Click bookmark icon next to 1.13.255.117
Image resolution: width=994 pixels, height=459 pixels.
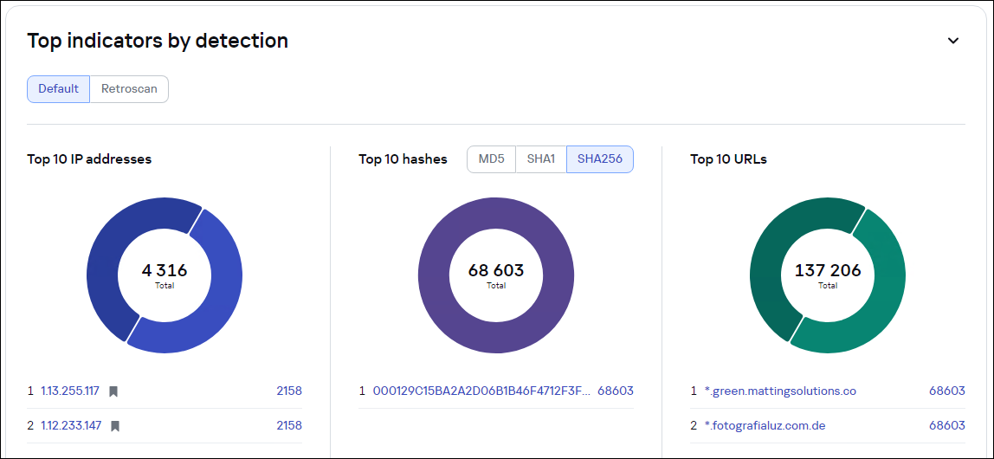coord(113,391)
